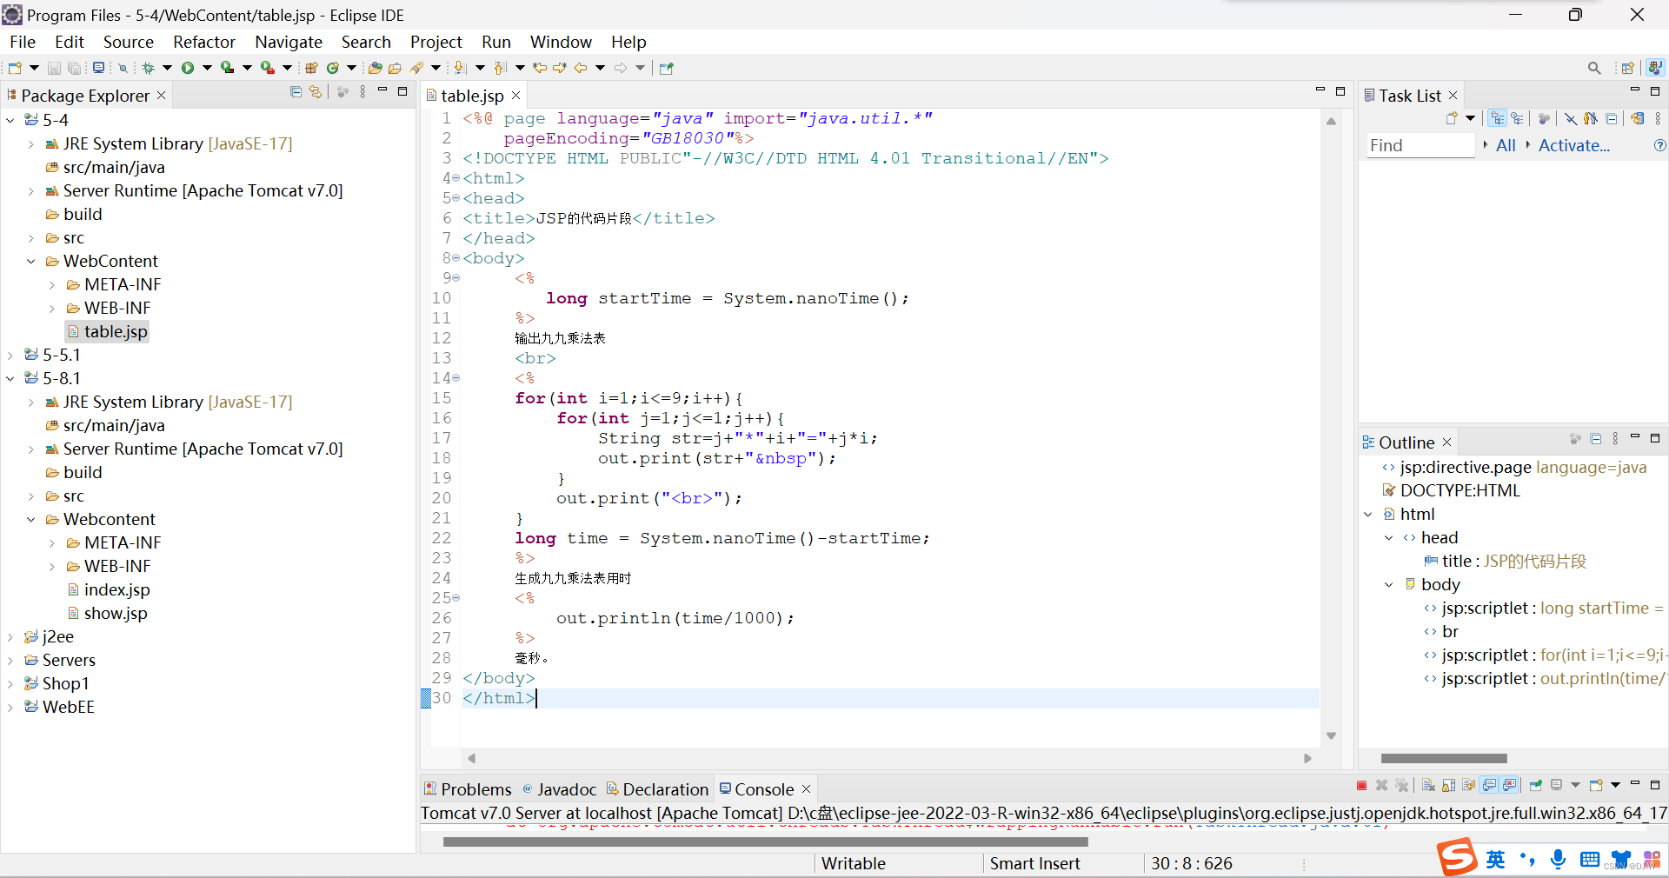The height and width of the screenshot is (878, 1669).
Task: Click the Find field in Task List
Action: 1420,145
